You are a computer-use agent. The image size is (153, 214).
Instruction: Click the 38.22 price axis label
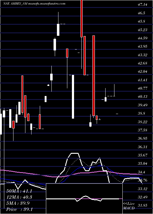click(x=142, y=122)
